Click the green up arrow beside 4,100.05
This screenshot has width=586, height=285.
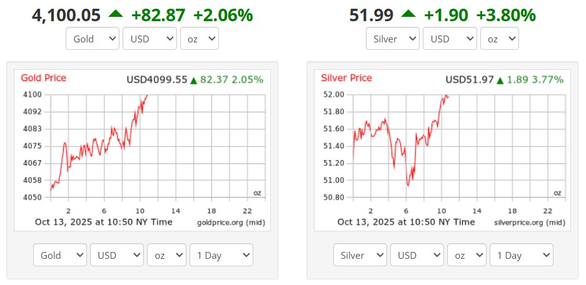click(116, 14)
